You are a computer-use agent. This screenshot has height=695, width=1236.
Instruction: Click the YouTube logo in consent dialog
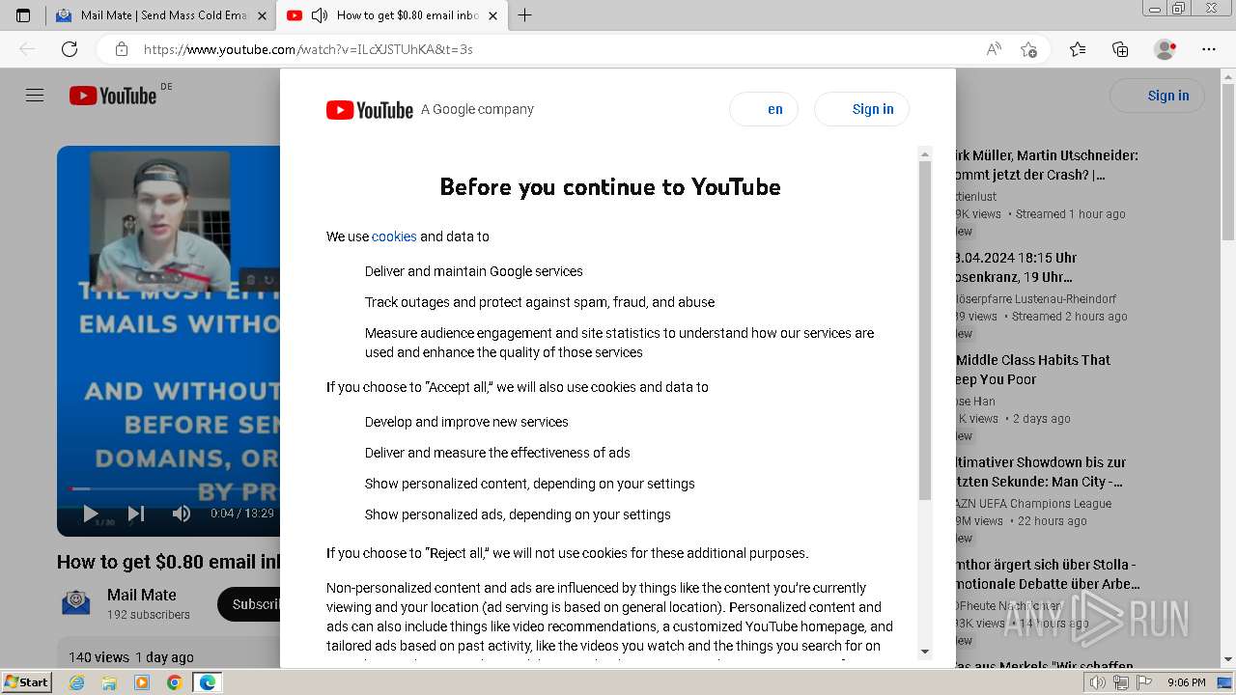click(x=370, y=110)
